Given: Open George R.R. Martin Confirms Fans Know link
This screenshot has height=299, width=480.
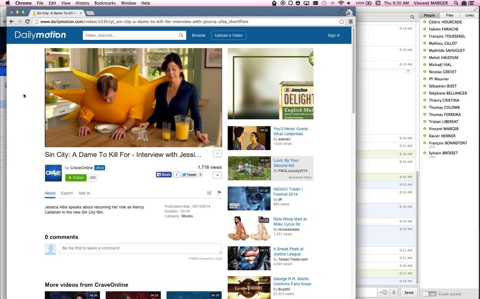Looking at the screenshot, I should click(x=292, y=281).
